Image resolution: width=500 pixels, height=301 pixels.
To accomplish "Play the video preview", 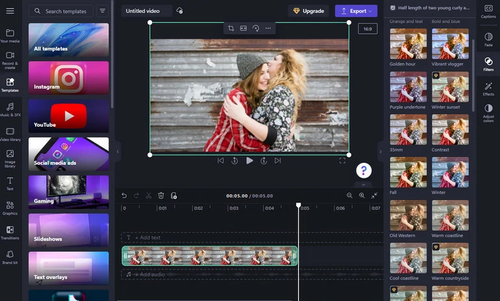I will pos(250,161).
